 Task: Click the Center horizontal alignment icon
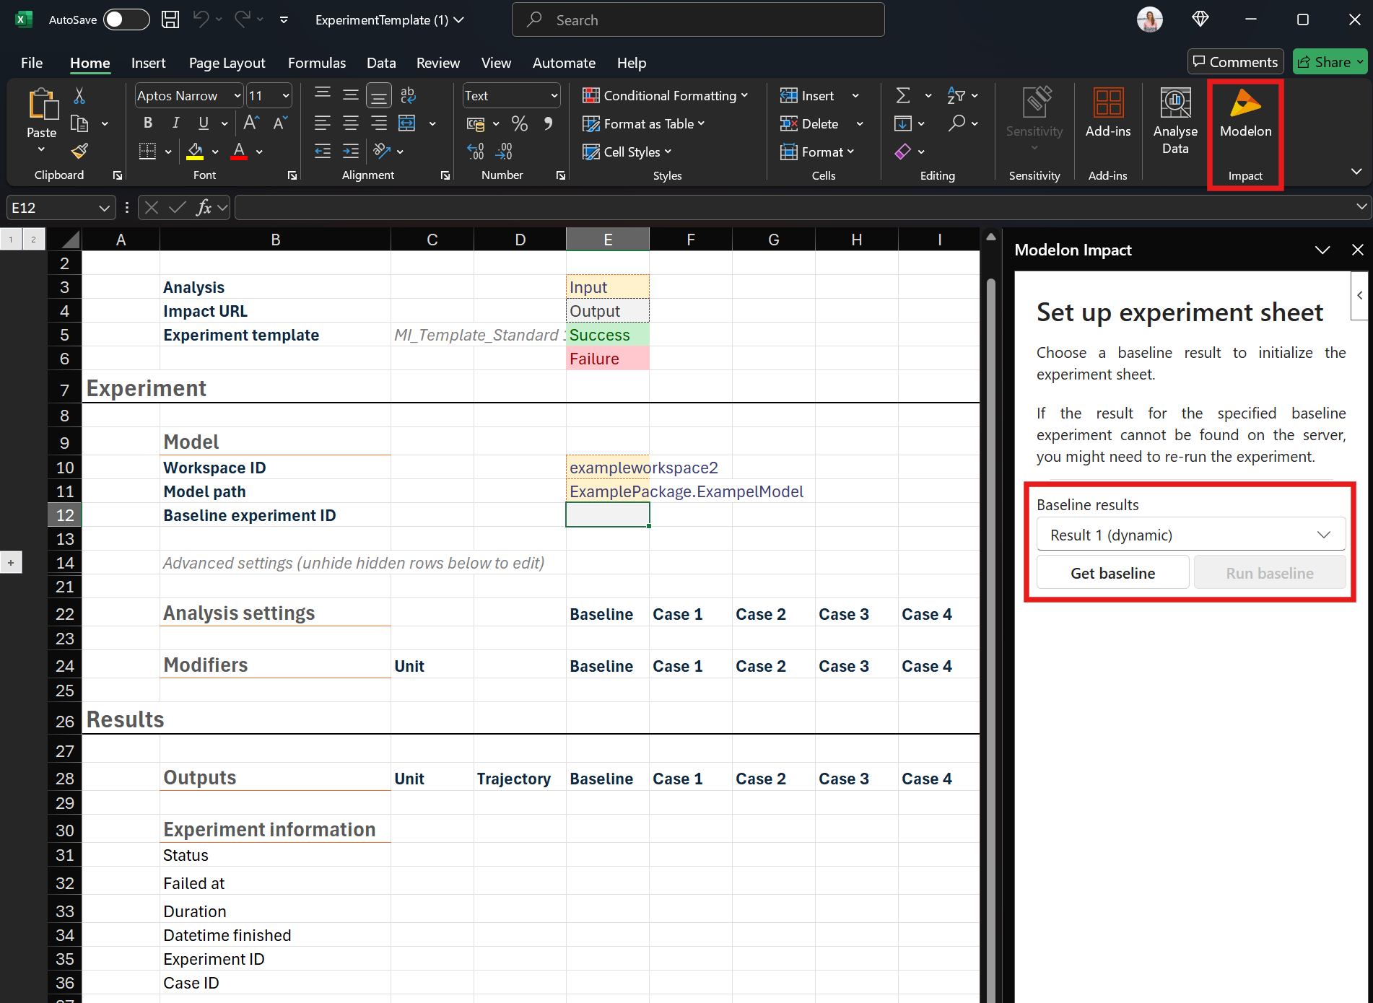coord(351,123)
